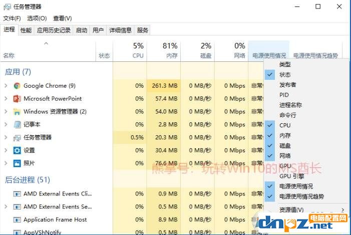The image size is (351, 235).
Task: Click the AMD External Events Cli... icon
Action: [17, 194]
